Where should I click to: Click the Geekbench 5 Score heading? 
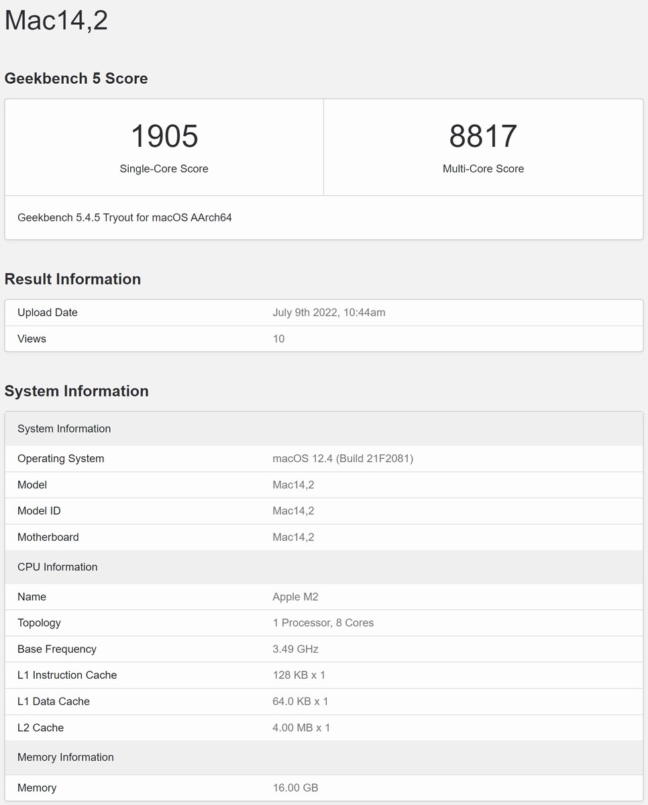(76, 78)
